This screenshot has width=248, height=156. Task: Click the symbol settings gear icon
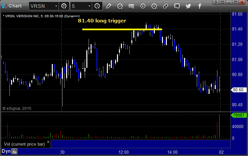64,6
